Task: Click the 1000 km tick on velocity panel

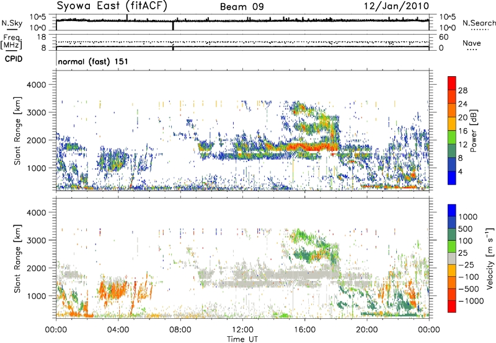Action: point(36,296)
